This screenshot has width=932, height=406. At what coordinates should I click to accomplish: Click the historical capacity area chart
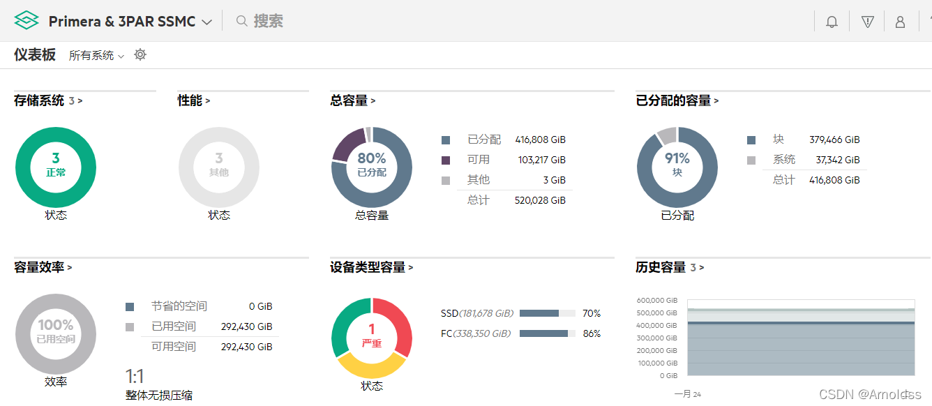point(801,338)
